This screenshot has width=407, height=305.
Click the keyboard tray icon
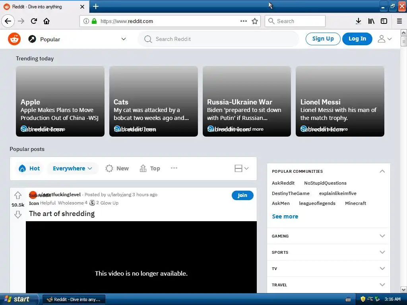(348, 299)
